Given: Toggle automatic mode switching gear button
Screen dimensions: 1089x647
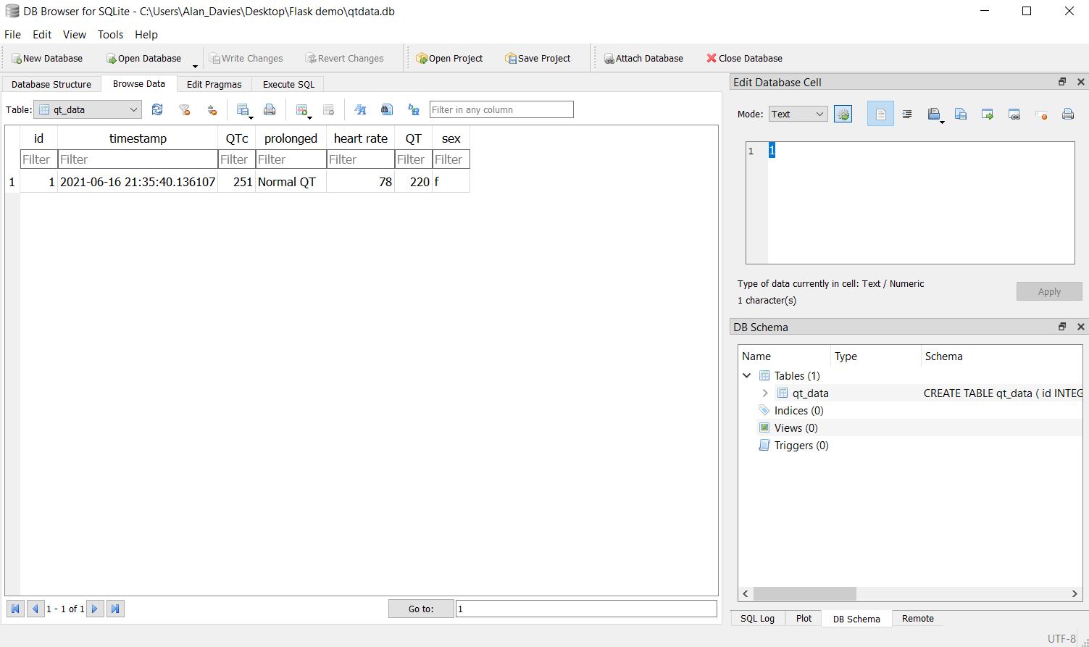Looking at the screenshot, I should pos(843,114).
